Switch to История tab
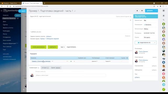Image resolution: width=168 pixels, height=94 pixels. coord(45,68)
